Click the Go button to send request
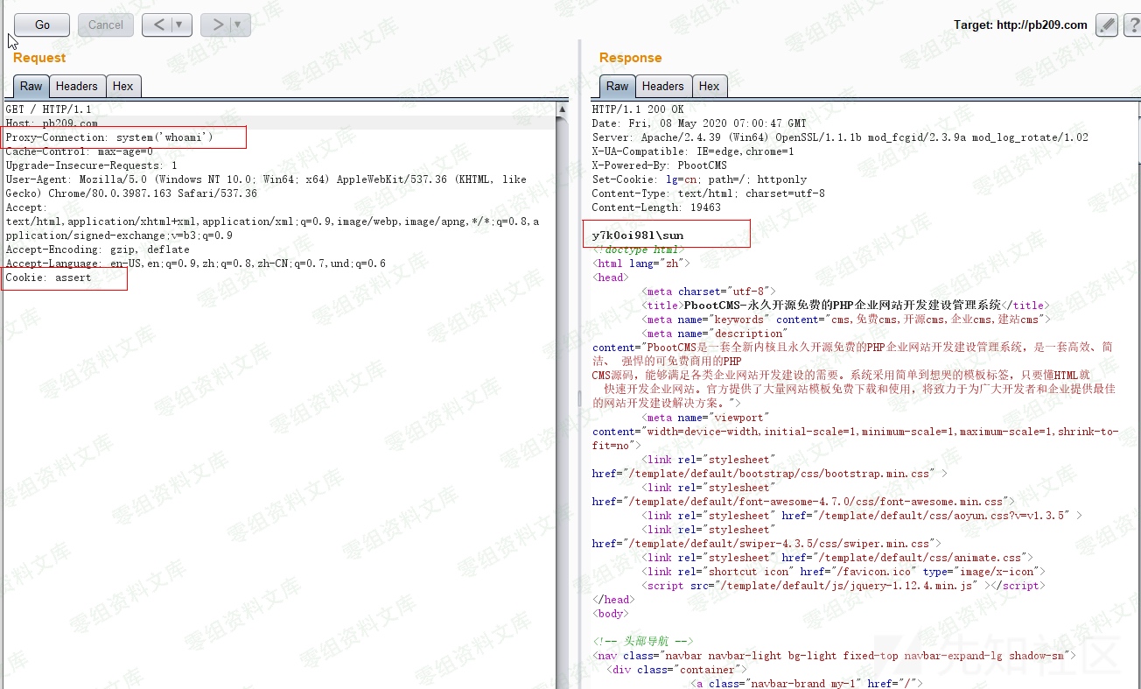1141x689 pixels. pyautogui.click(x=42, y=25)
